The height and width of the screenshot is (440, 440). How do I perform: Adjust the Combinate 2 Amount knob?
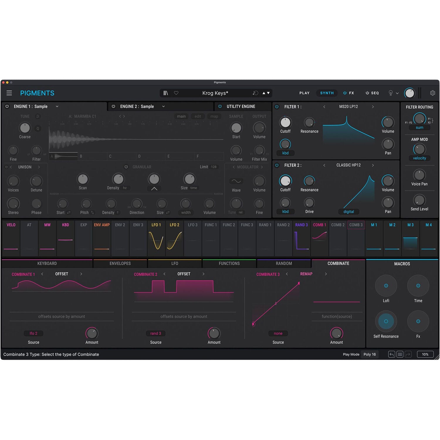pos(214,333)
